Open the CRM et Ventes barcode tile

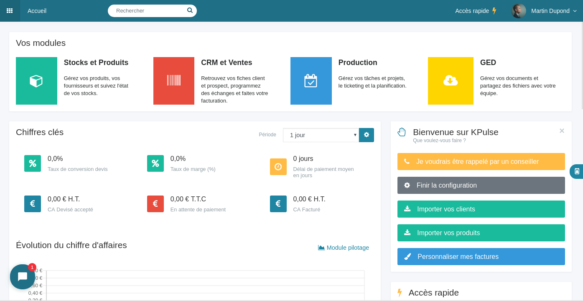click(174, 81)
